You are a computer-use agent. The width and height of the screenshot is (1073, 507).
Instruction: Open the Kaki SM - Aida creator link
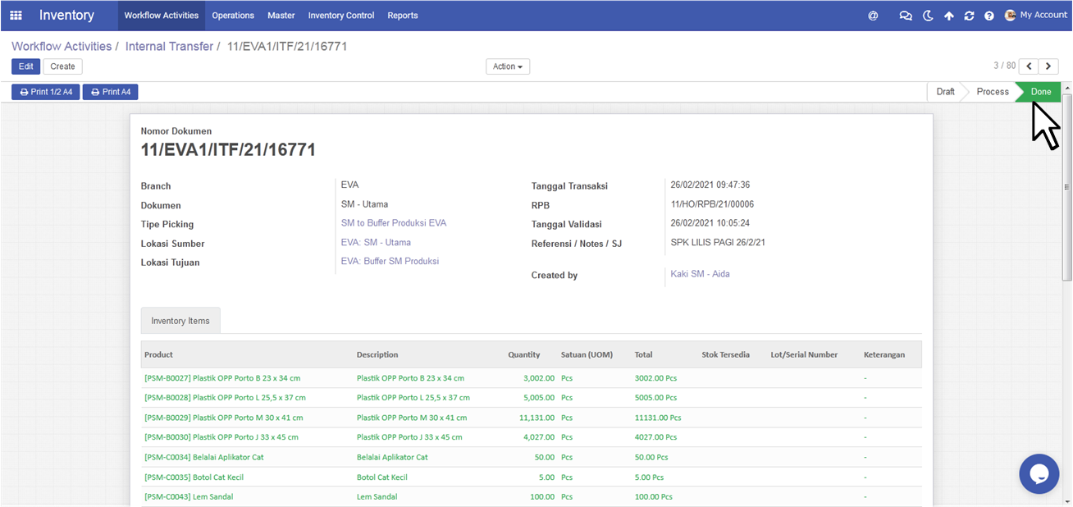(700, 274)
